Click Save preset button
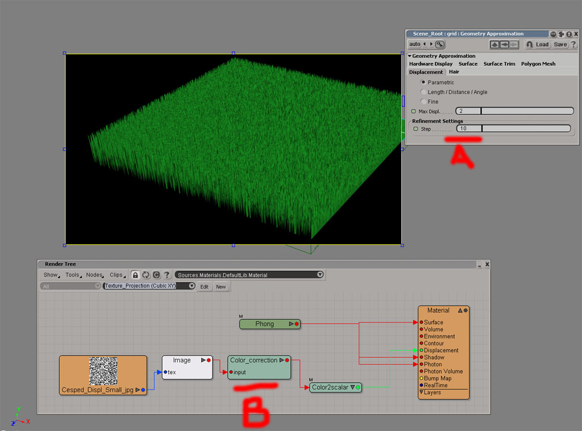 click(560, 44)
